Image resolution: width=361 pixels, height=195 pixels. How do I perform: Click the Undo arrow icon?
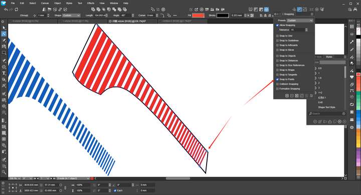point(6,9)
